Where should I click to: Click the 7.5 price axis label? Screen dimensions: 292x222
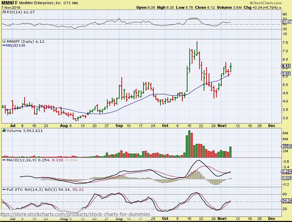point(285,43)
